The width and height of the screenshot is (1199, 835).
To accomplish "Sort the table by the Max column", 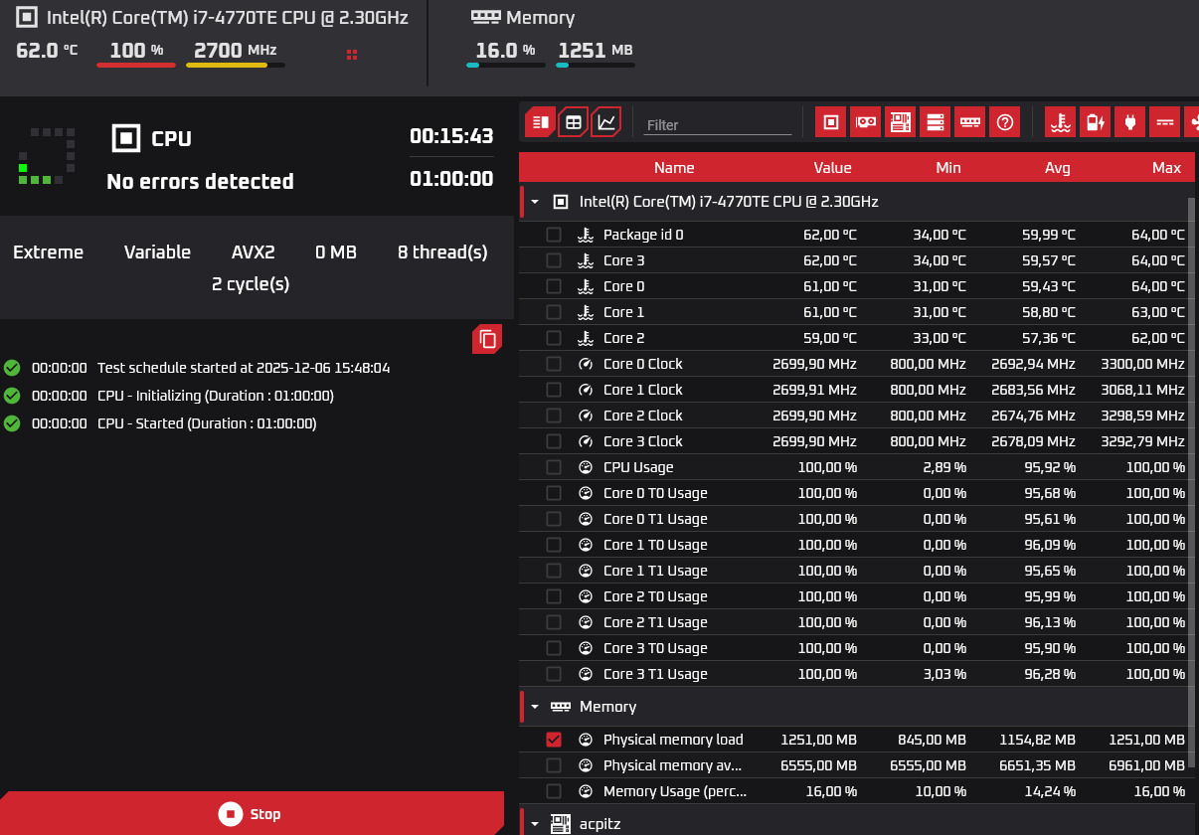I will pos(1166,168).
